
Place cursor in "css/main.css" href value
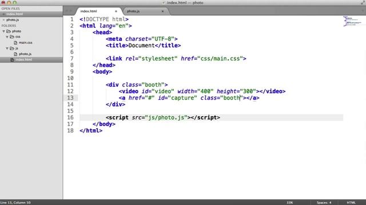click(220, 59)
